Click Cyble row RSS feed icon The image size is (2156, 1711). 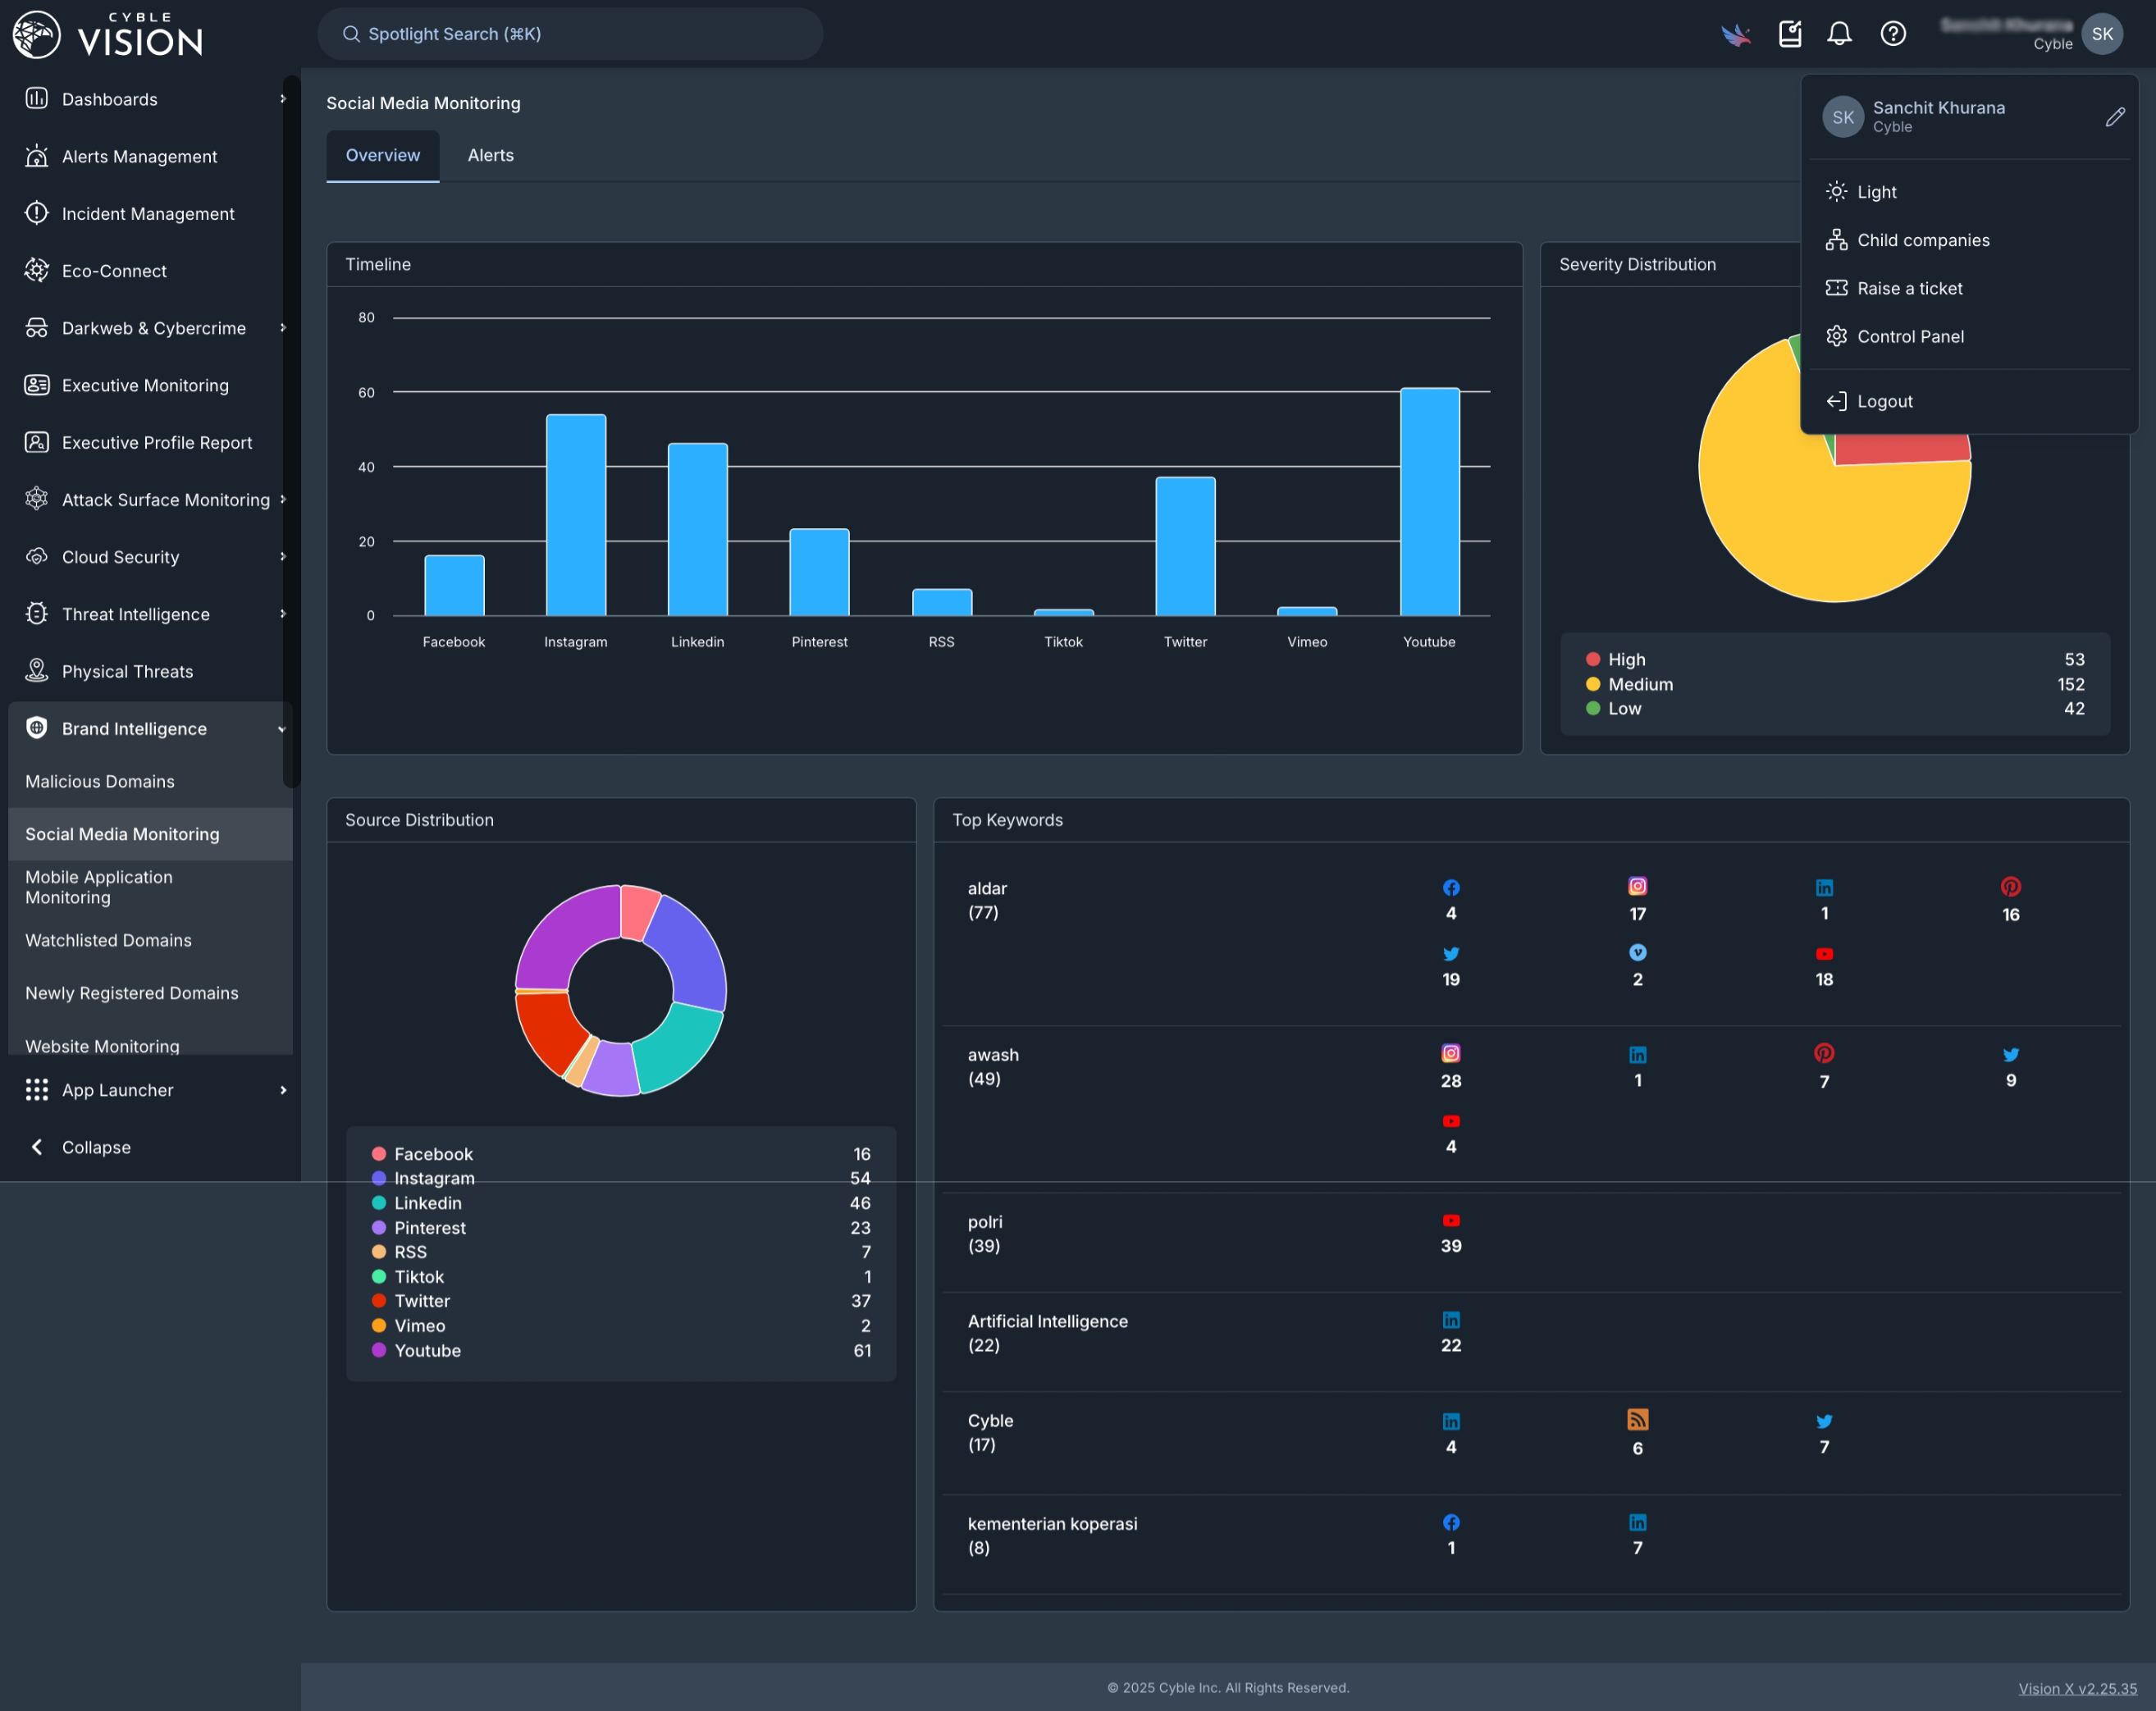coord(1638,1420)
